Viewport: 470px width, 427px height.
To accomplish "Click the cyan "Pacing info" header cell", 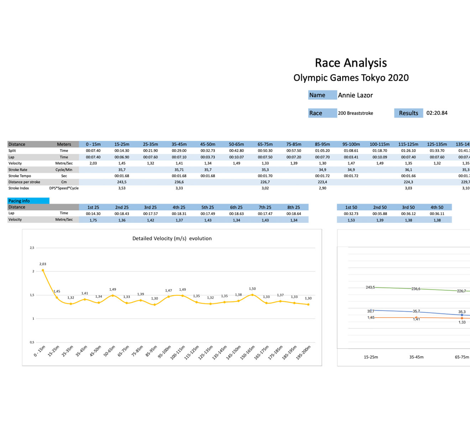I will pos(28,201).
